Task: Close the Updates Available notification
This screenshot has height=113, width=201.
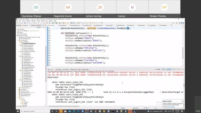Action: click(182, 101)
